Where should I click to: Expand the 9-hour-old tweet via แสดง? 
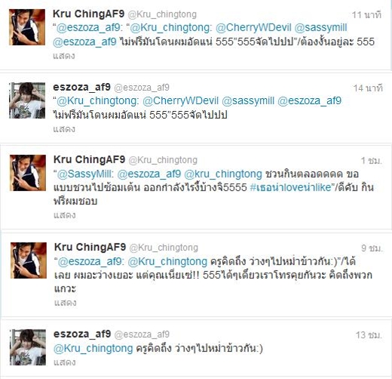66,303
